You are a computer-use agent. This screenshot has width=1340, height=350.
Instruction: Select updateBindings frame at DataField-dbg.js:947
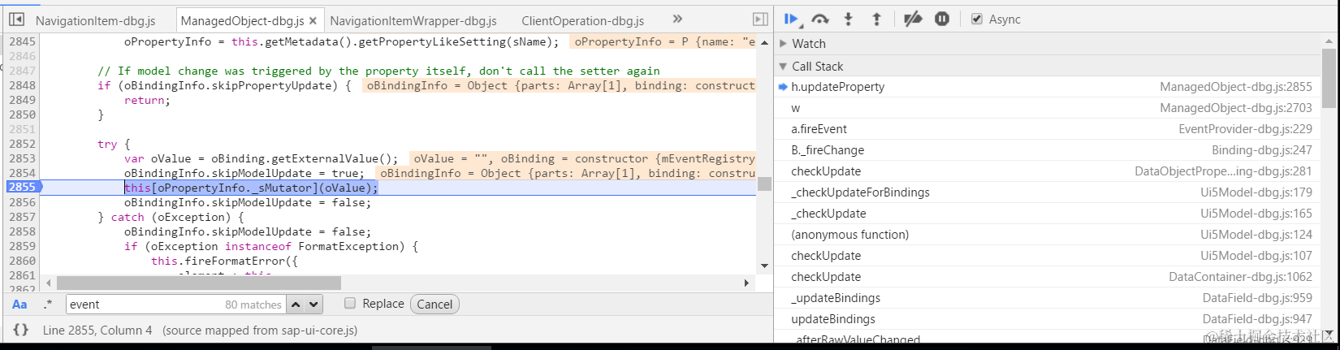tap(1048, 319)
